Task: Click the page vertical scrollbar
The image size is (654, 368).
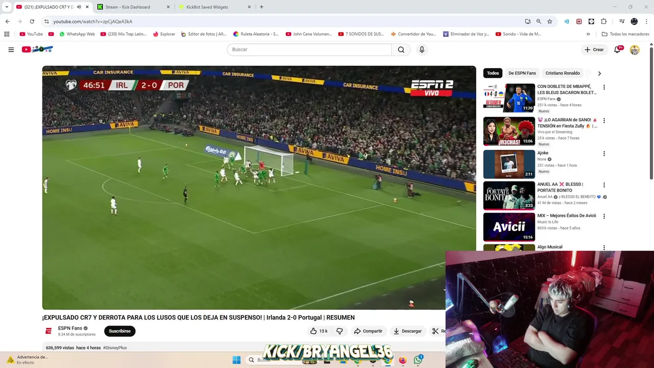Action: (x=651, y=112)
